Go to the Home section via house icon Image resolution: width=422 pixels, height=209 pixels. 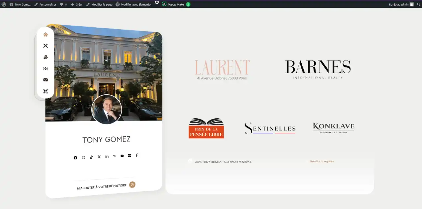[x=45, y=35]
